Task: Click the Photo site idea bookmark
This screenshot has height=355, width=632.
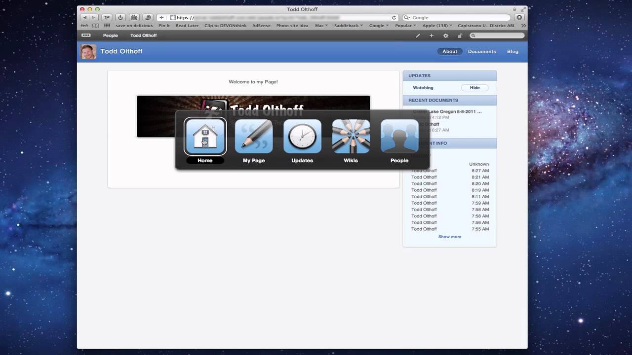Action: 292,26
